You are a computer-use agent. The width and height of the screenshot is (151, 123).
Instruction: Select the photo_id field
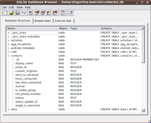21,67
